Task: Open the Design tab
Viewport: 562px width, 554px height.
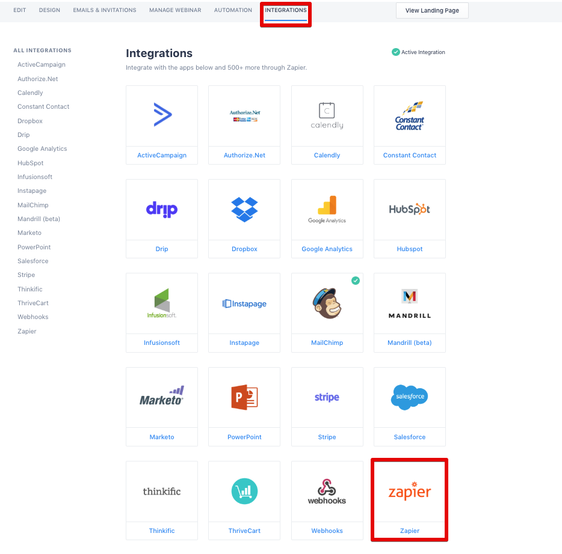Action: click(x=49, y=10)
